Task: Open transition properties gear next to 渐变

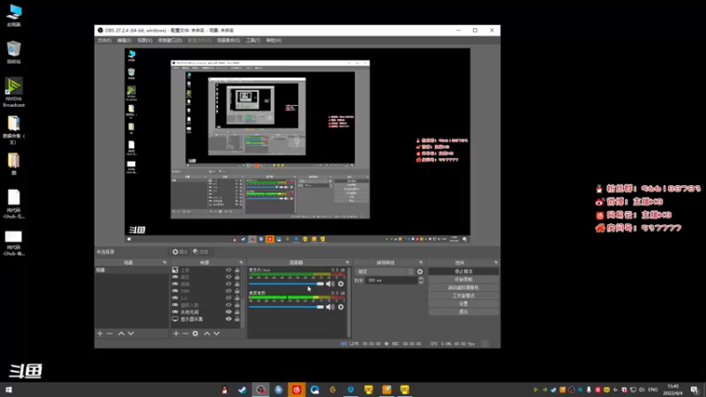Action: [x=420, y=272]
